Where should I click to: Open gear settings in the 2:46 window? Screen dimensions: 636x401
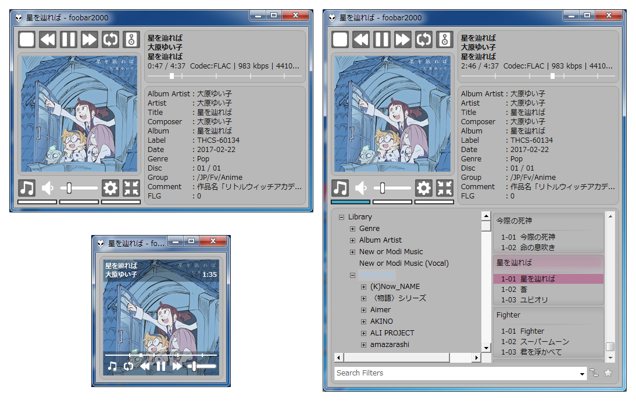(x=423, y=188)
